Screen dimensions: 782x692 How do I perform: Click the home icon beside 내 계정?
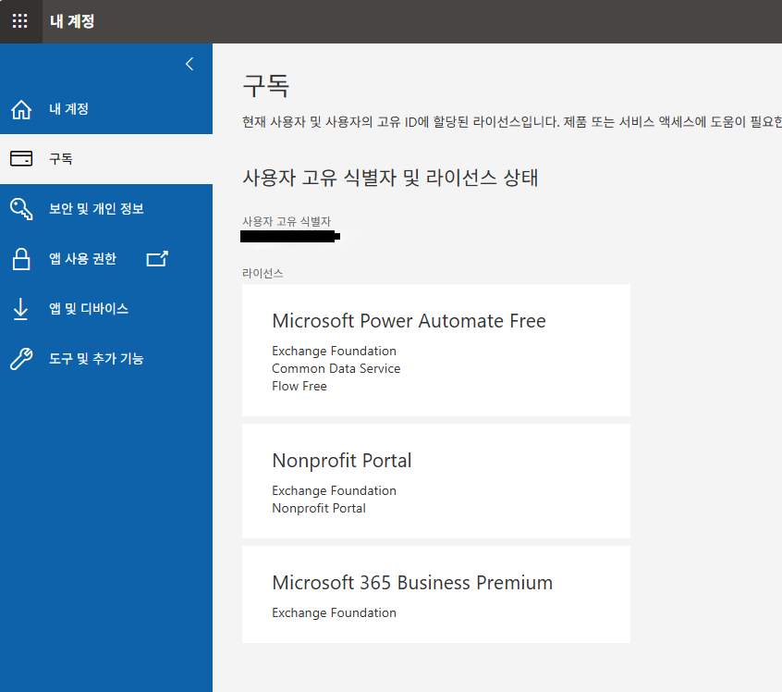[x=21, y=109]
